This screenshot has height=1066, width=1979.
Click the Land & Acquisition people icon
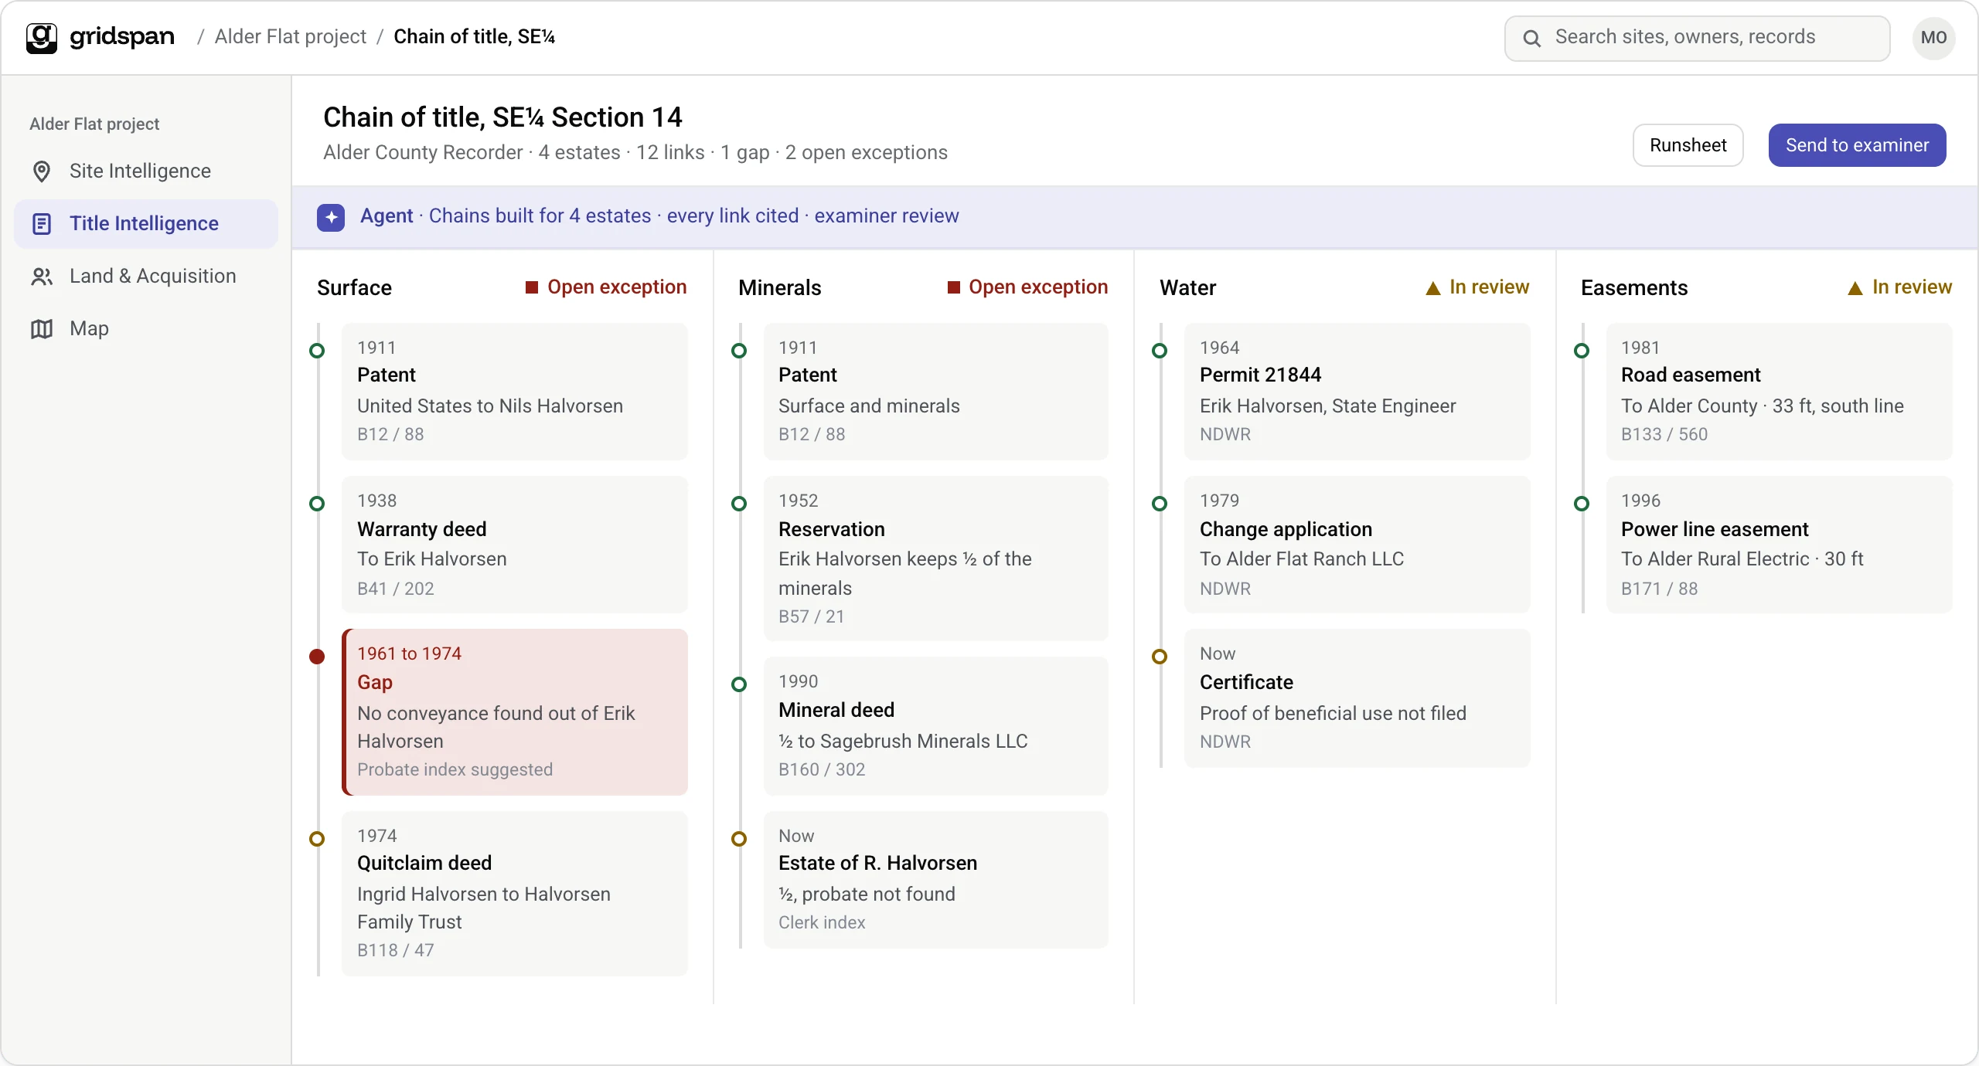coord(42,277)
